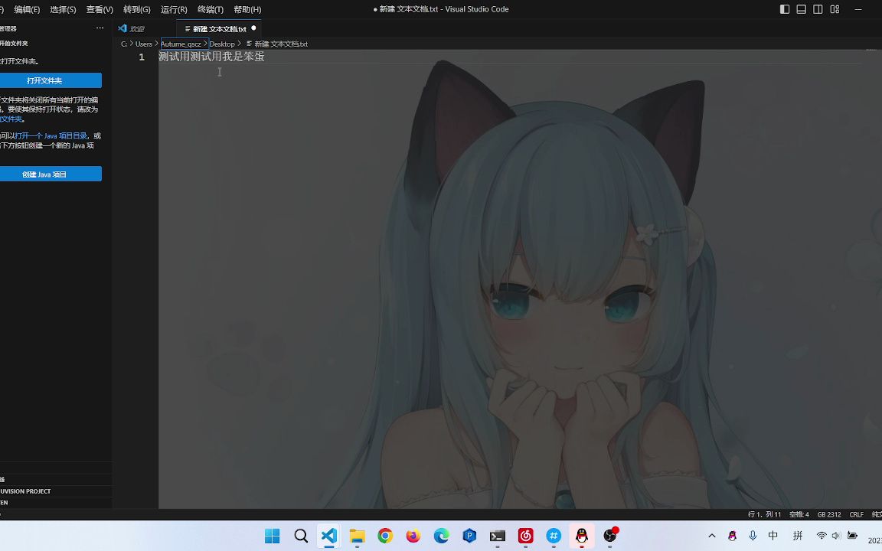This screenshot has height=551, width=882.
Task: Open terminal app in taskbar
Action: coord(497,536)
